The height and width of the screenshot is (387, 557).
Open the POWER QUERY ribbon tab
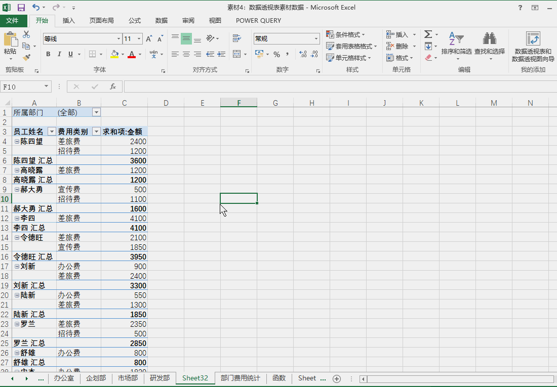259,21
